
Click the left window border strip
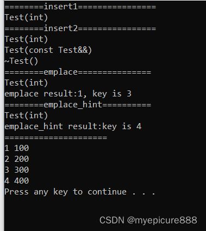[2, 115]
